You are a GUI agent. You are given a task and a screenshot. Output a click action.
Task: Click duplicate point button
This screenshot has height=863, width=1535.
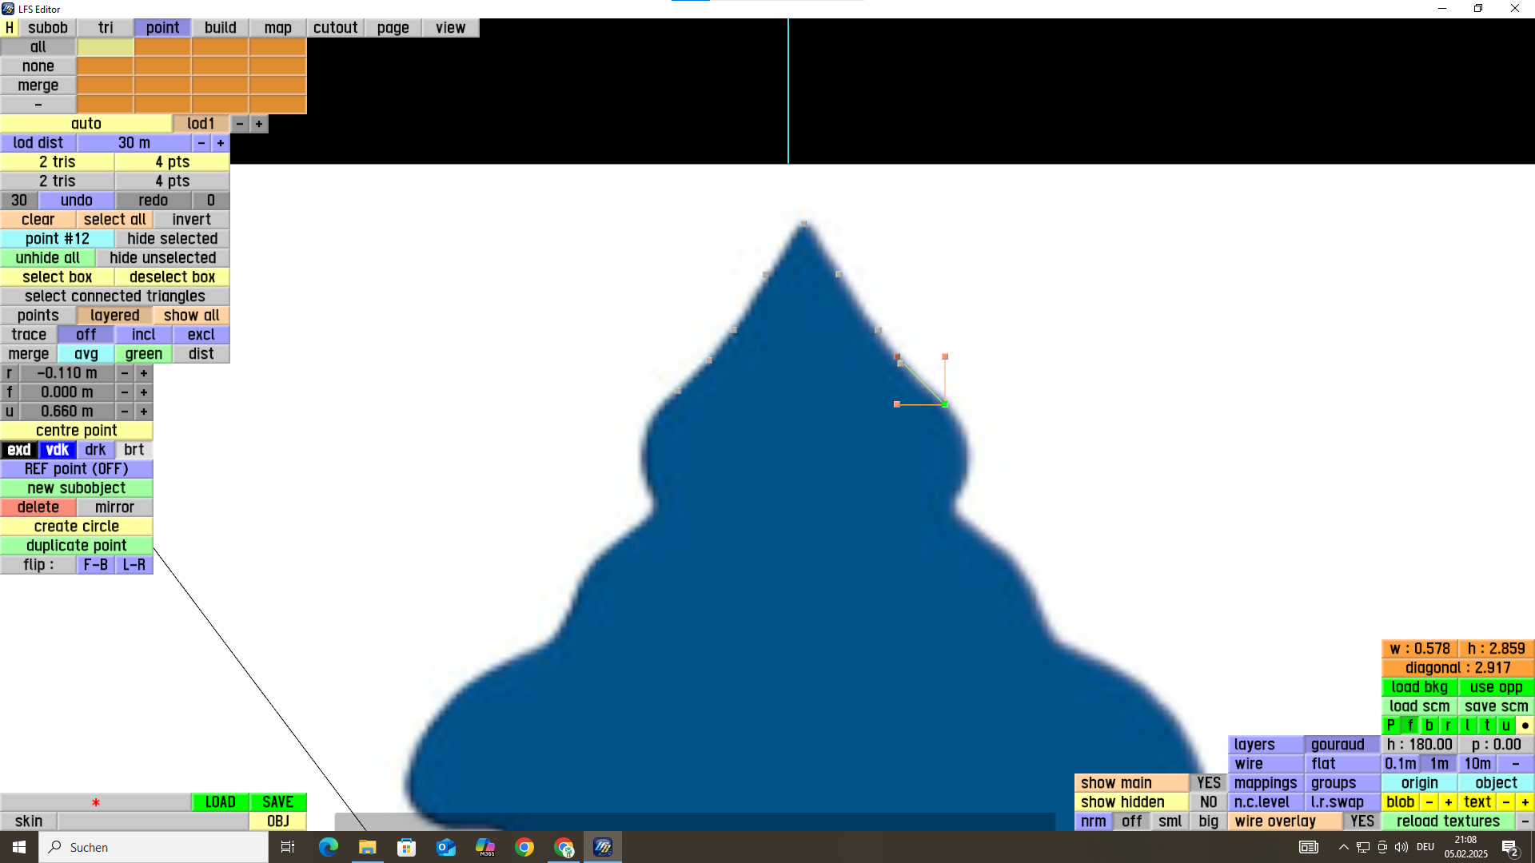coord(77,546)
